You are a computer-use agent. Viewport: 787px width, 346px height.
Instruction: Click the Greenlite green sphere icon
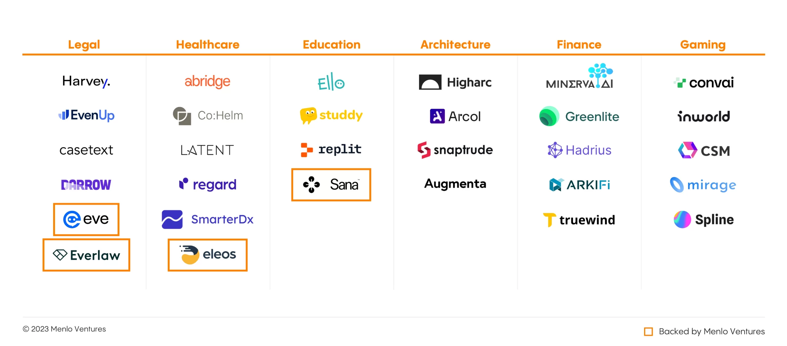[x=549, y=116]
